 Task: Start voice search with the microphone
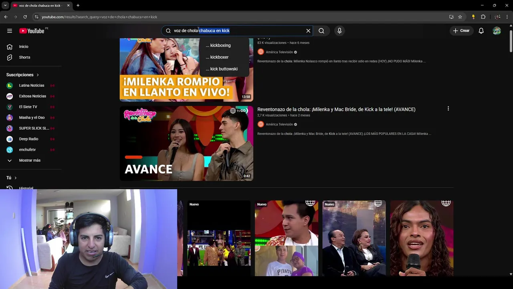pos(339,31)
